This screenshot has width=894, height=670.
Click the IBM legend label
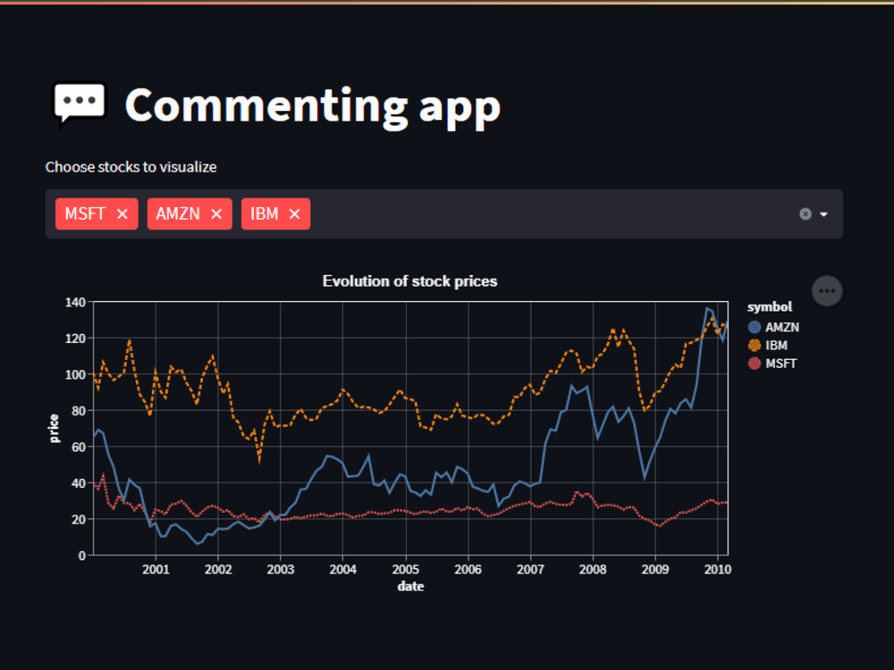(x=776, y=345)
